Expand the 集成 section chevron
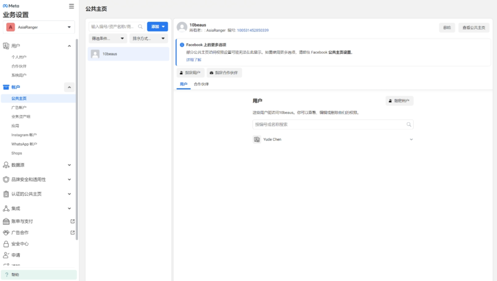 (69, 208)
